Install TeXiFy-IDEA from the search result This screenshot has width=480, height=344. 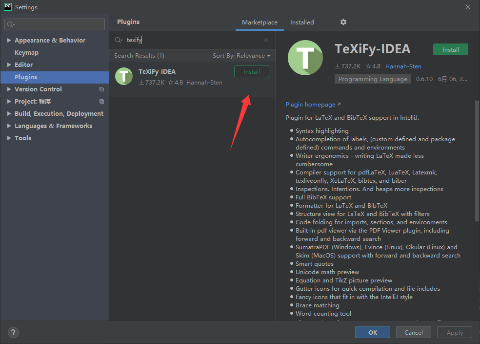(252, 71)
